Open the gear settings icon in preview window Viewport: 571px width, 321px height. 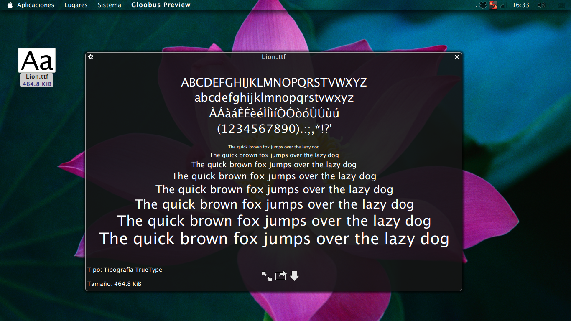(x=91, y=57)
